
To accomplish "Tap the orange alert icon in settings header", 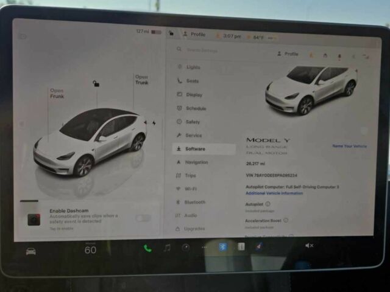I will point(311,55).
